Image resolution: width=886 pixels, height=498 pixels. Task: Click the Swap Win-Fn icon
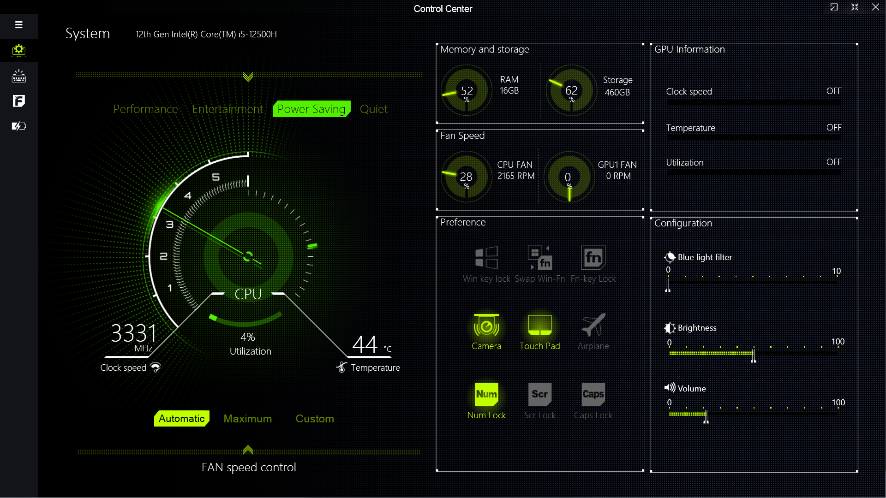(539, 258)
